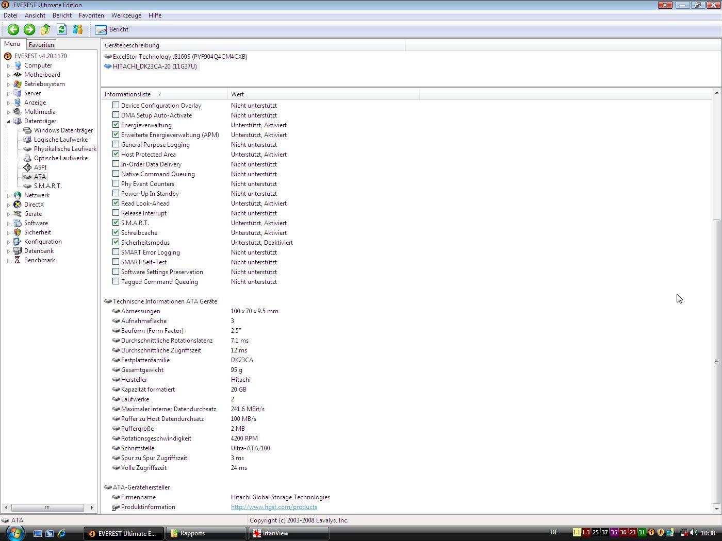This screenshot has height=541, width=722.
Task: Open the Werkzeuge menu
Action: (126, 15)
